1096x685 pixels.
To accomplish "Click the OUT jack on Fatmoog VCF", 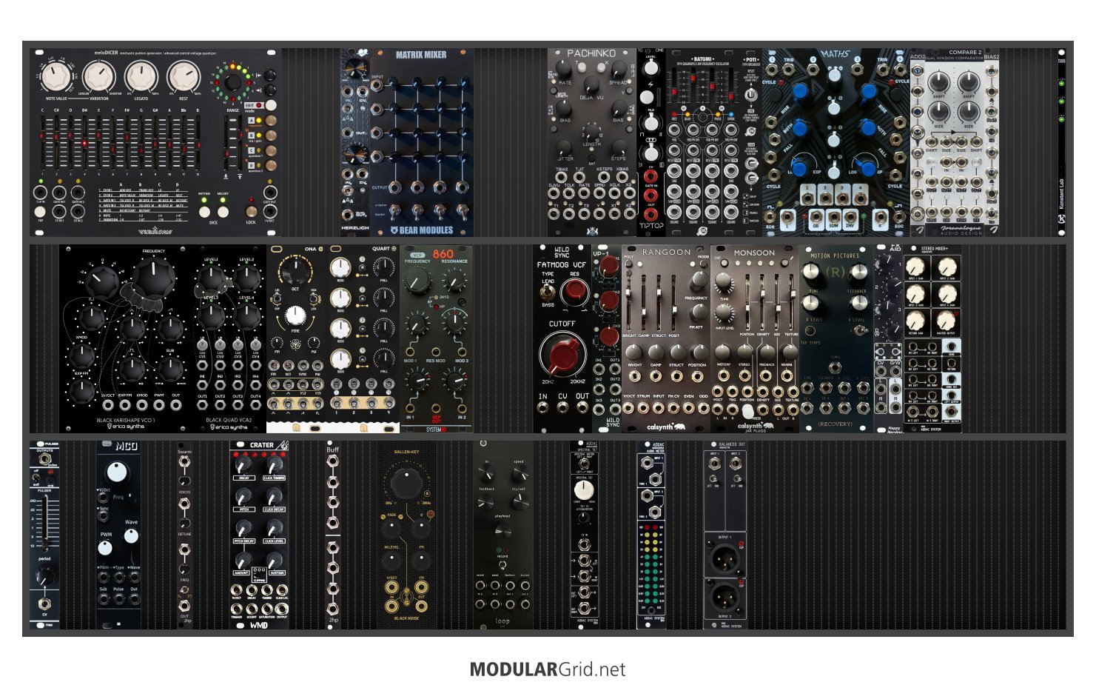I will [582, 407].
